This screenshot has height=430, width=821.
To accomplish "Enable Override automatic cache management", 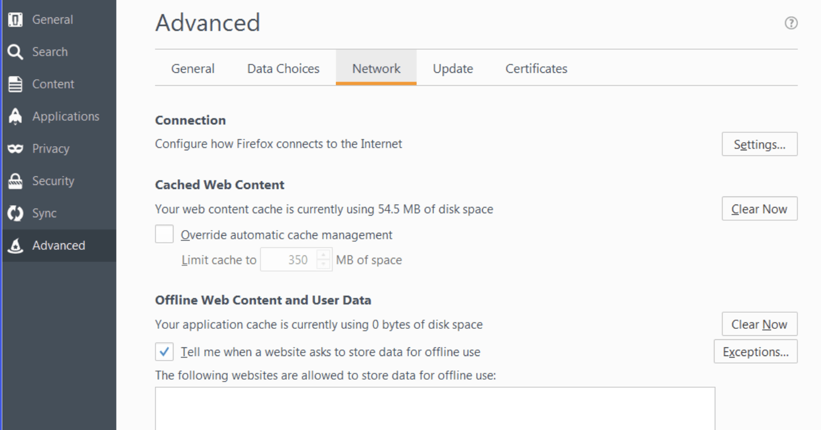I will click(x=164, y=235).
